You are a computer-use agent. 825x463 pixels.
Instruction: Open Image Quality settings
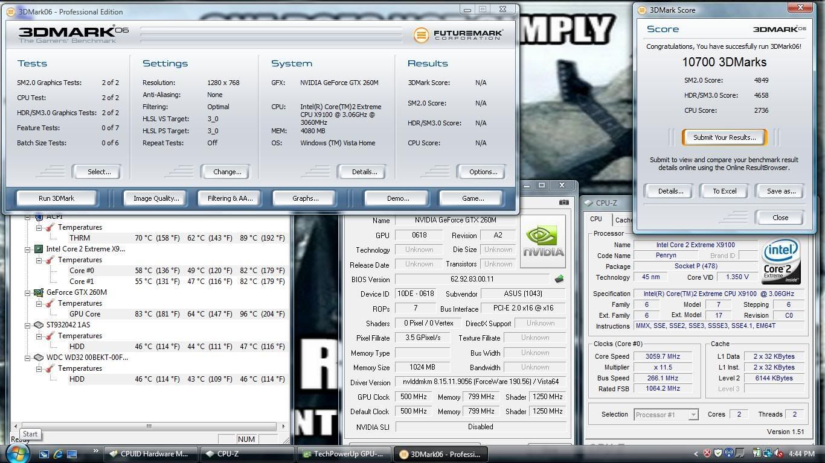[156, 198]
